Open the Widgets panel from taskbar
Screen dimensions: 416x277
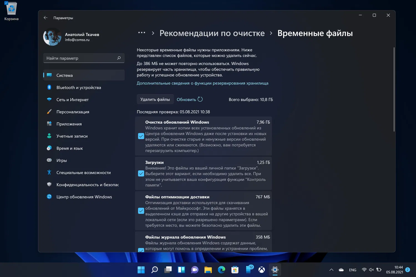click(181, 270)
